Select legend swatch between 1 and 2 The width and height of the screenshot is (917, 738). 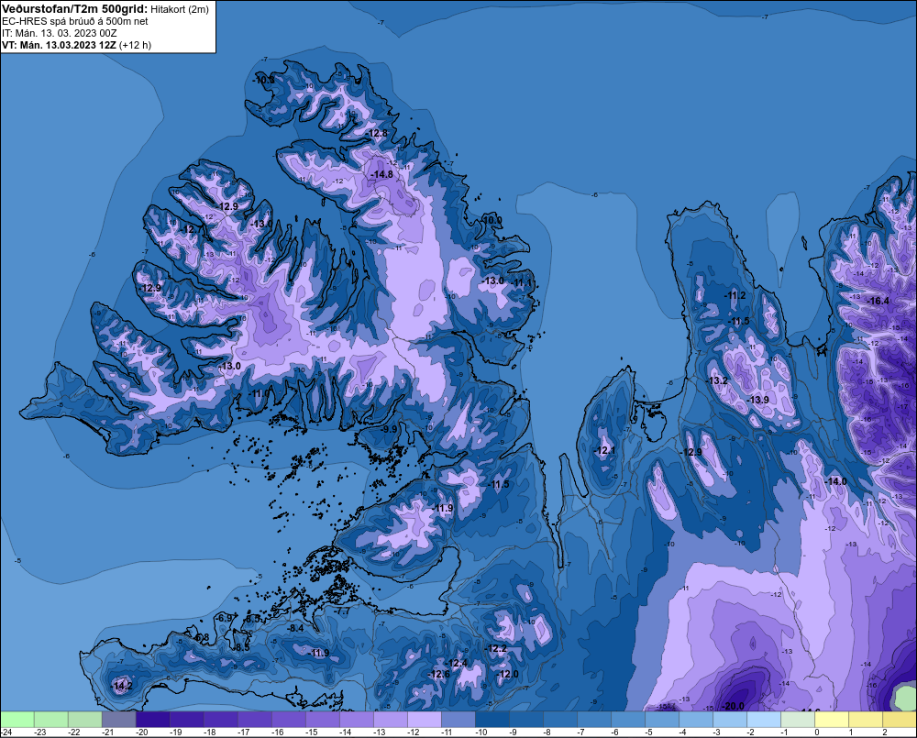tap(866, 719)
